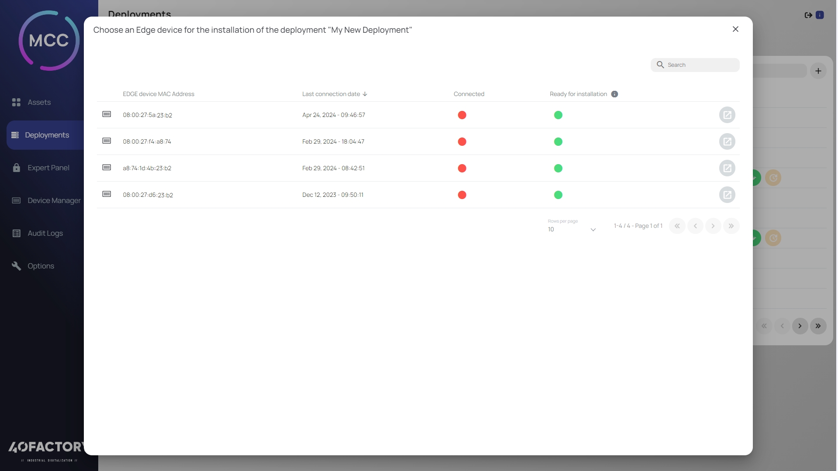Open install action for device a8:74:1d:4b:23:b2
Image resolution: width=838 pixels, height=471 pixels.
click(727, 168)
